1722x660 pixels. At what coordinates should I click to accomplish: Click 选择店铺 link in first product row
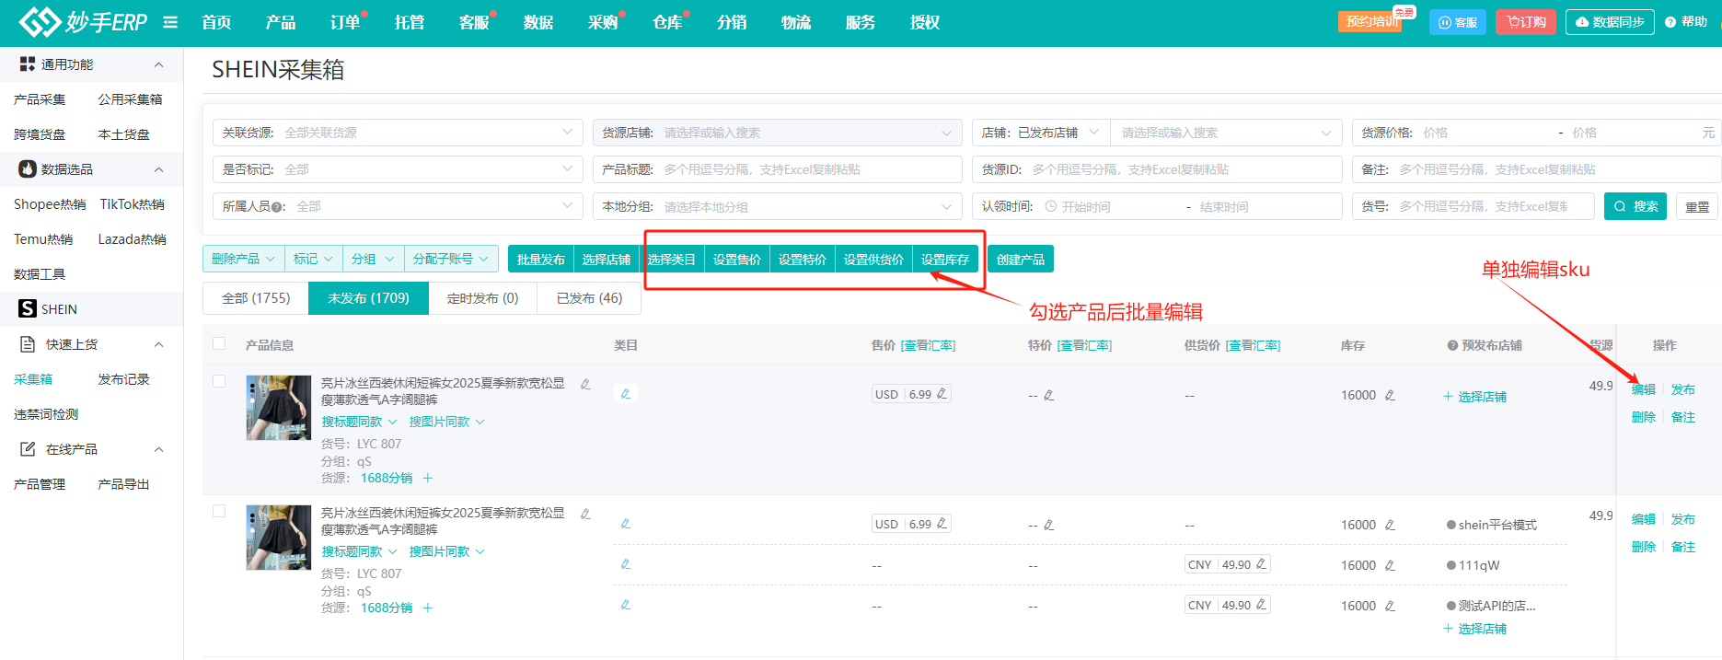tap(1474, 397)
